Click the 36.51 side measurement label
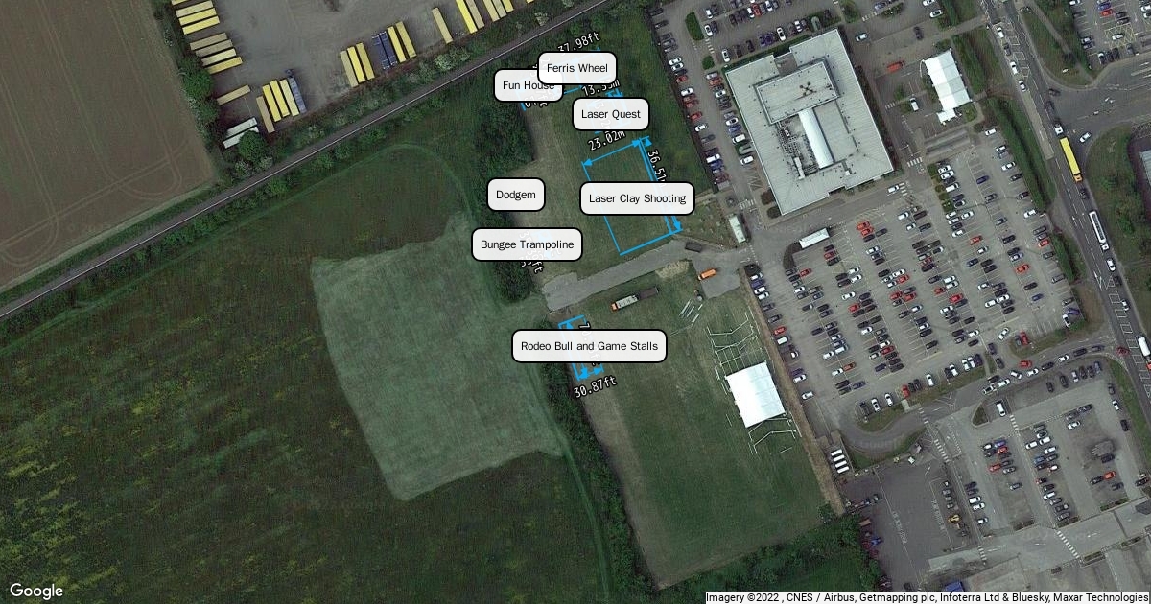The image size is (1151, 604). [656, 165]
